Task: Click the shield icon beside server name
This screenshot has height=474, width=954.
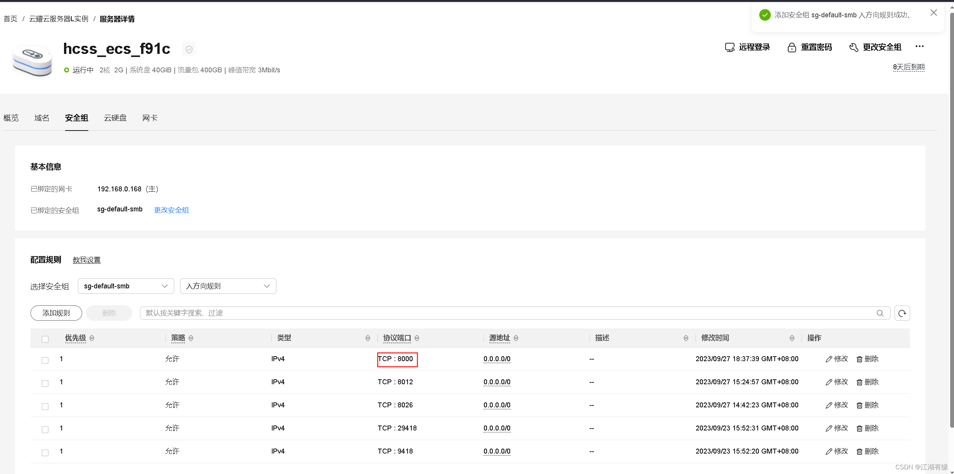Action: click(189, 49)
